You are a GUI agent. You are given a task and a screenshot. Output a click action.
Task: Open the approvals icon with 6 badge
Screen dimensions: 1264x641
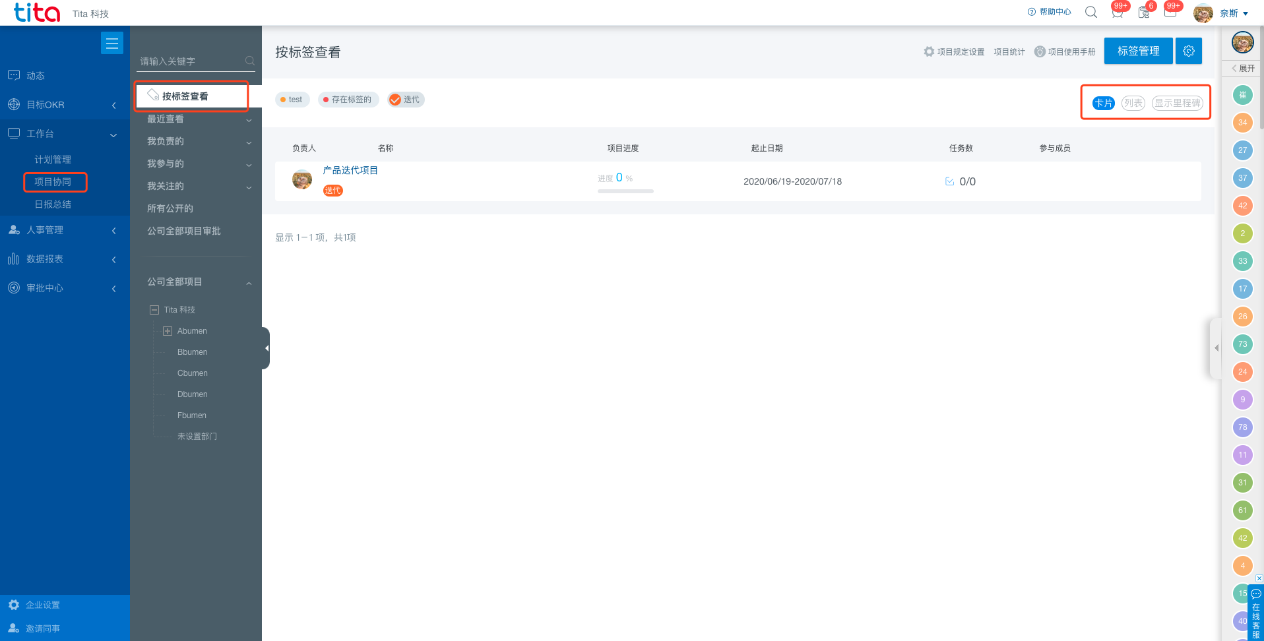(1145, 11)
